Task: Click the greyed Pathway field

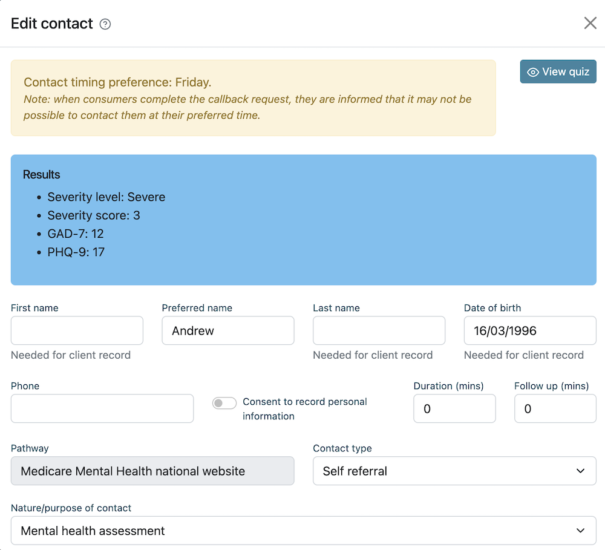Action: tap(152, 470)
